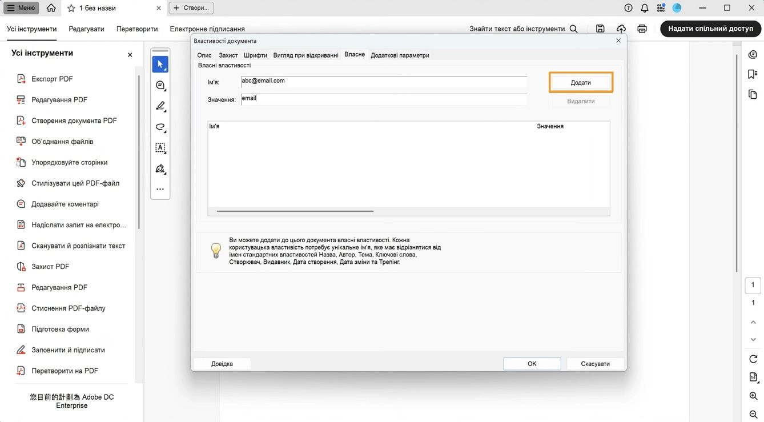Open the user profile avatar
The width and height of the screenshot is (764, 422).
click(677, 8)
